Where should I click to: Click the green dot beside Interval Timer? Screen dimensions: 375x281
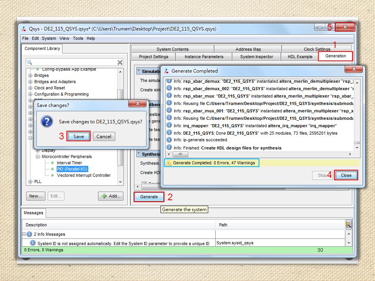[52, 163]
